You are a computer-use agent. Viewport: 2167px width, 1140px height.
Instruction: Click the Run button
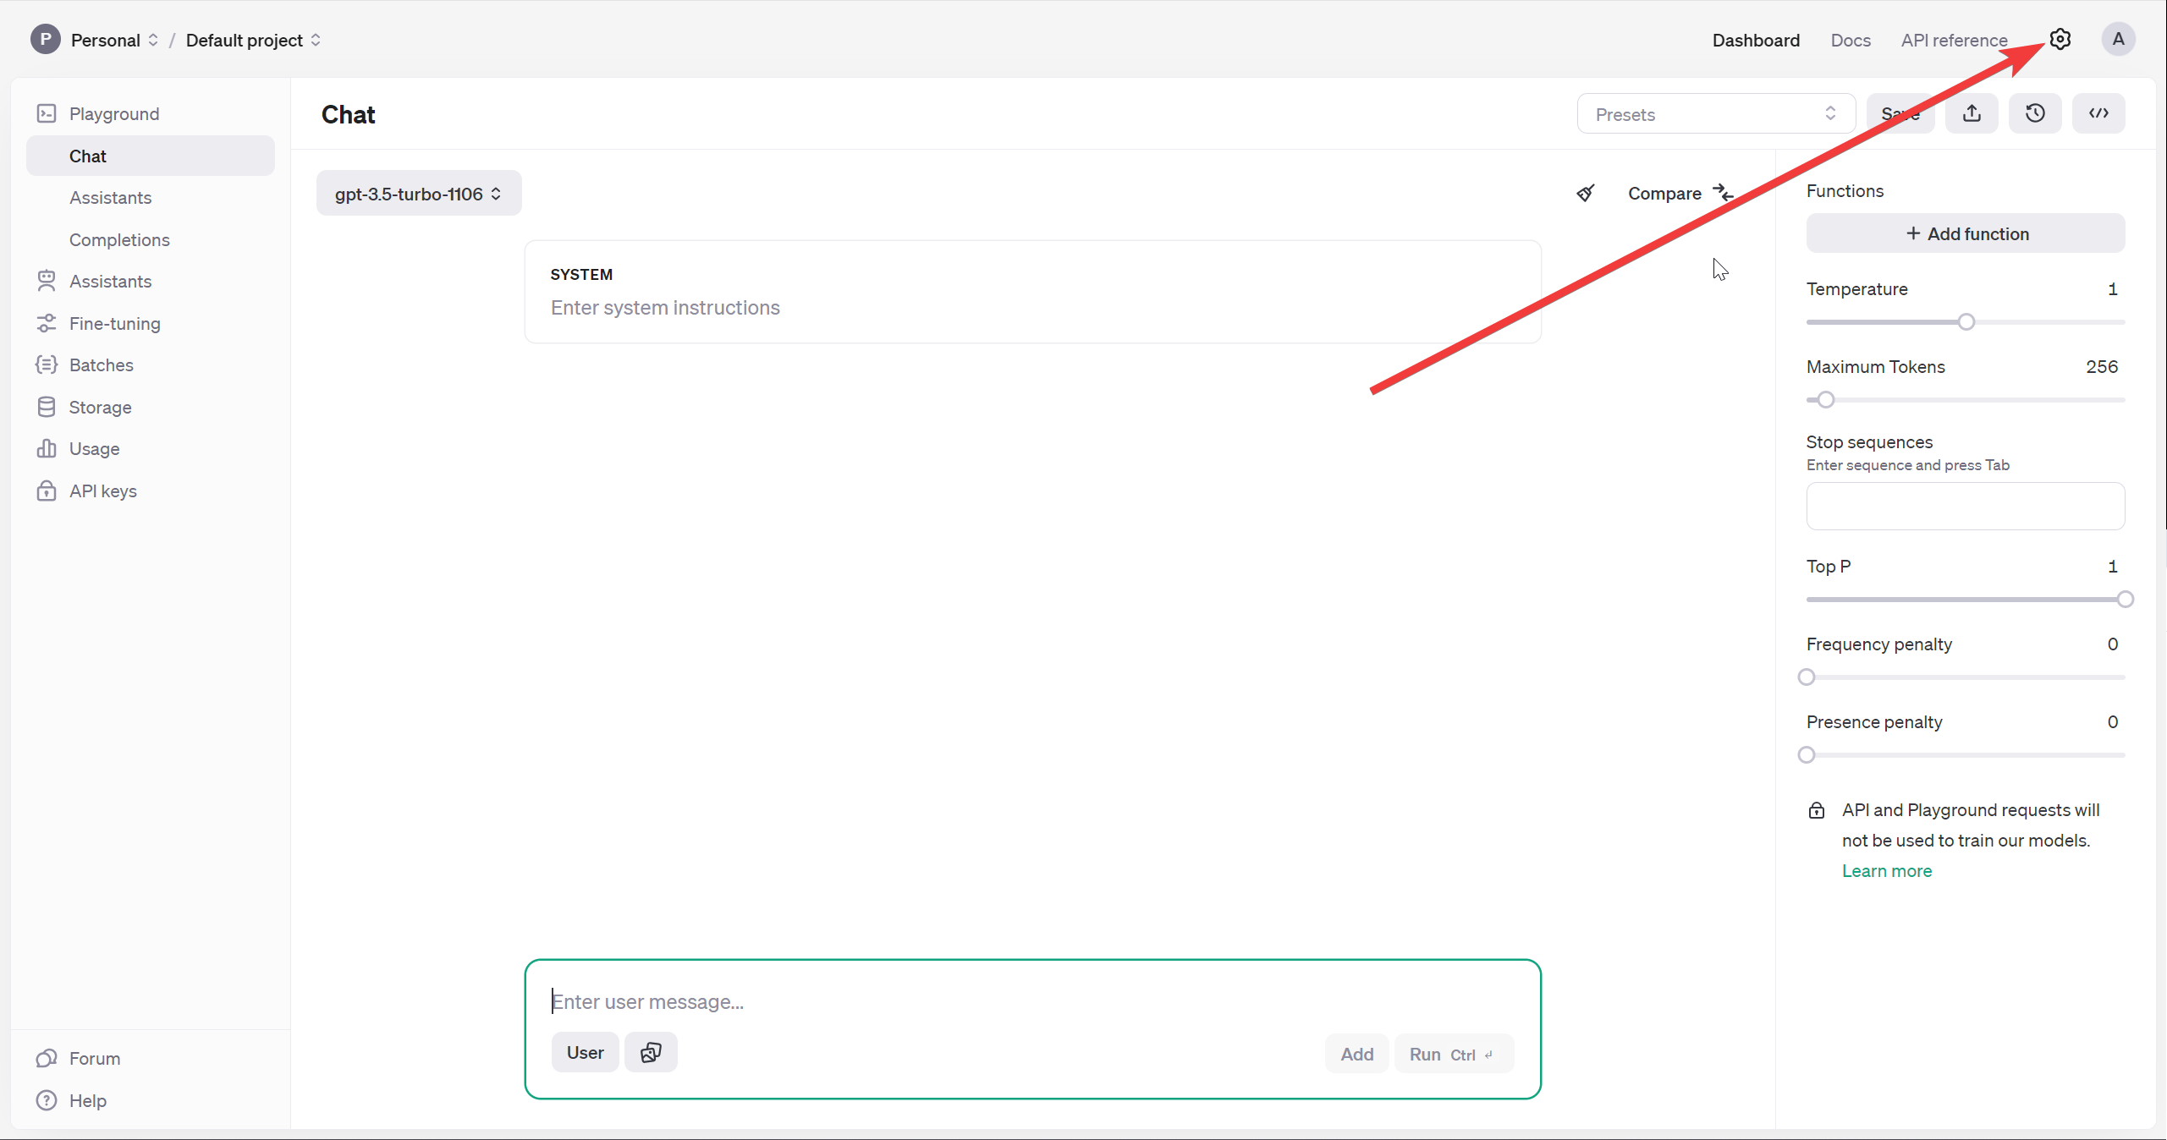(1454, 1054)
